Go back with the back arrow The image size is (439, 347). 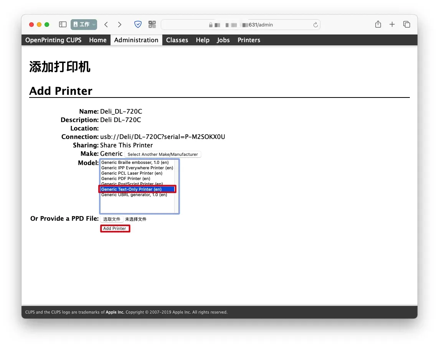coord(106,25)
